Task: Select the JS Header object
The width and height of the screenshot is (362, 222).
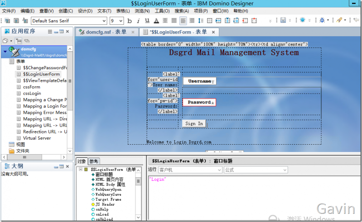Action: [x=105, y=204]
